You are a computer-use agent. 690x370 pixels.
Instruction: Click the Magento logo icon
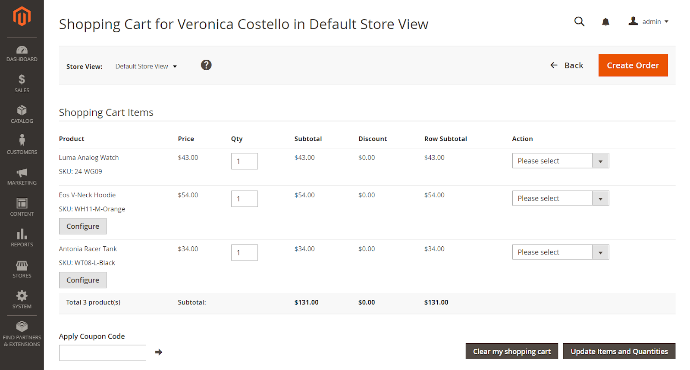[x=22, y=16]
